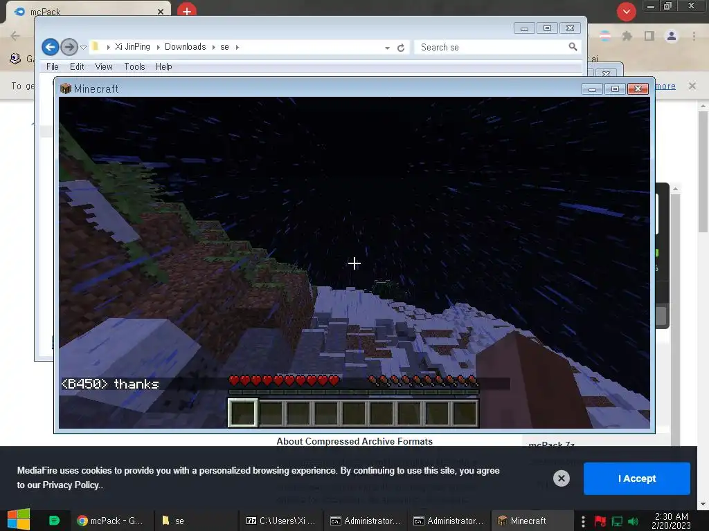Click the browser back arrow
Viewport: 709px width, 531px height.
(15, 36)
